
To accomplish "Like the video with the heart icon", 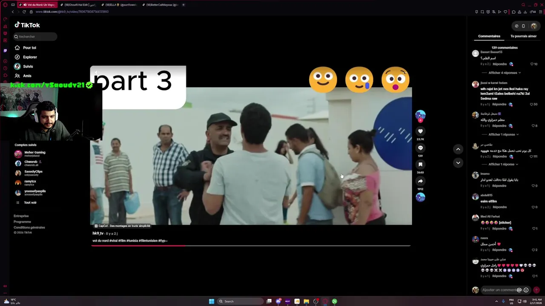I will tap(420, 131).
